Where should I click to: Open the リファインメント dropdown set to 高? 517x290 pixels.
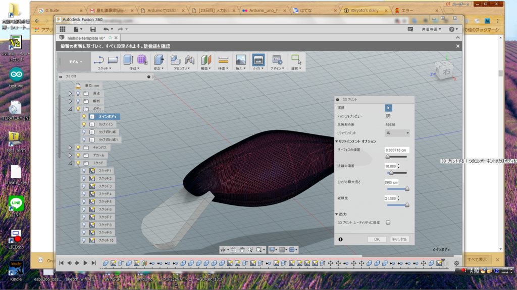click(397, 133)
